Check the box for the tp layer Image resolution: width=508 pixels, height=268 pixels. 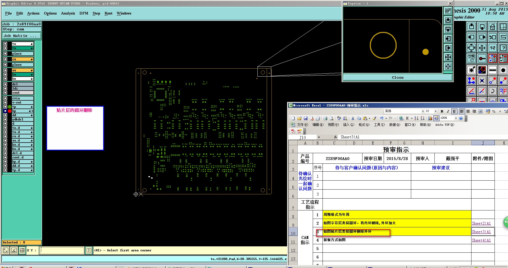(5, 107)
